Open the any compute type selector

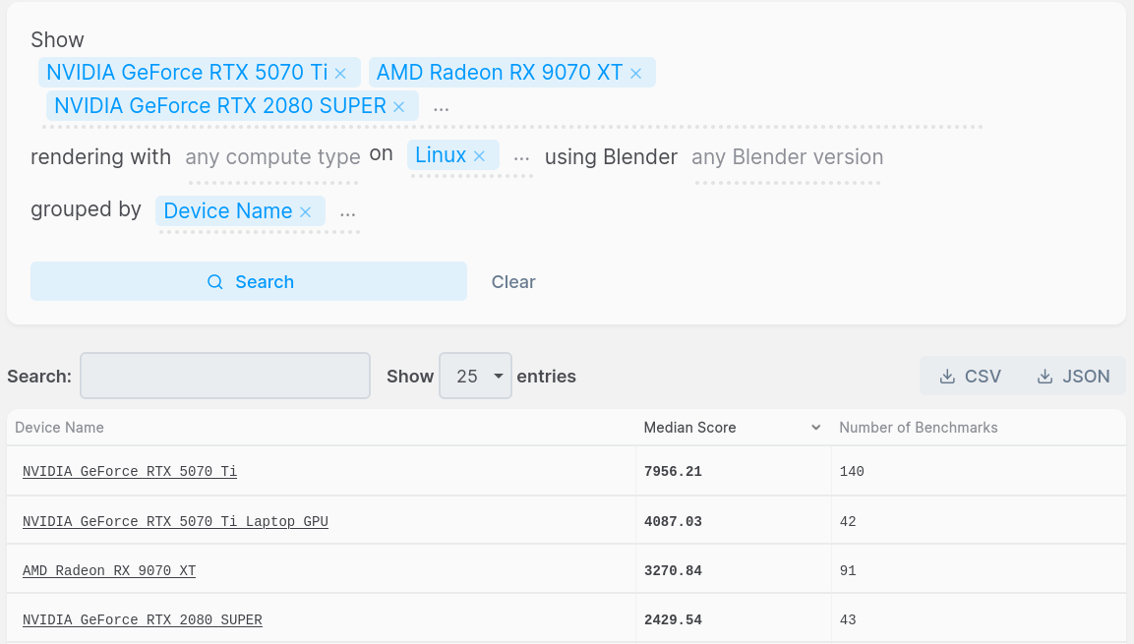272,157
